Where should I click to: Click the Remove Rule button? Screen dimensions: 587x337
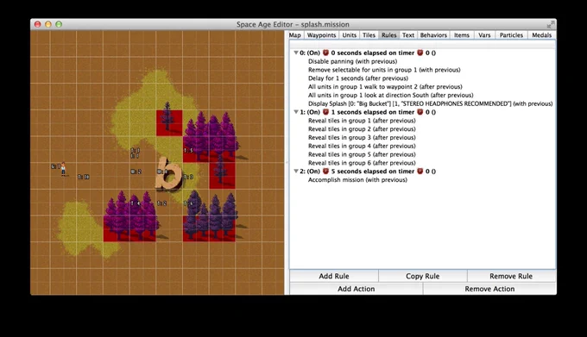tap(511, 276)
